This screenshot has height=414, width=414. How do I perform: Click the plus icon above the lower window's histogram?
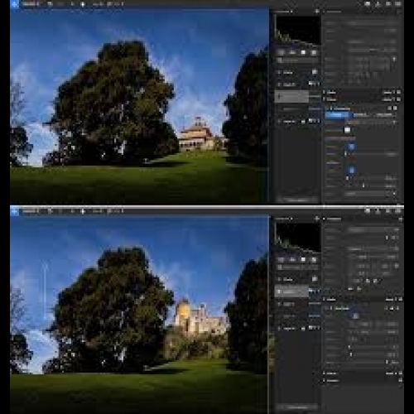317,219
